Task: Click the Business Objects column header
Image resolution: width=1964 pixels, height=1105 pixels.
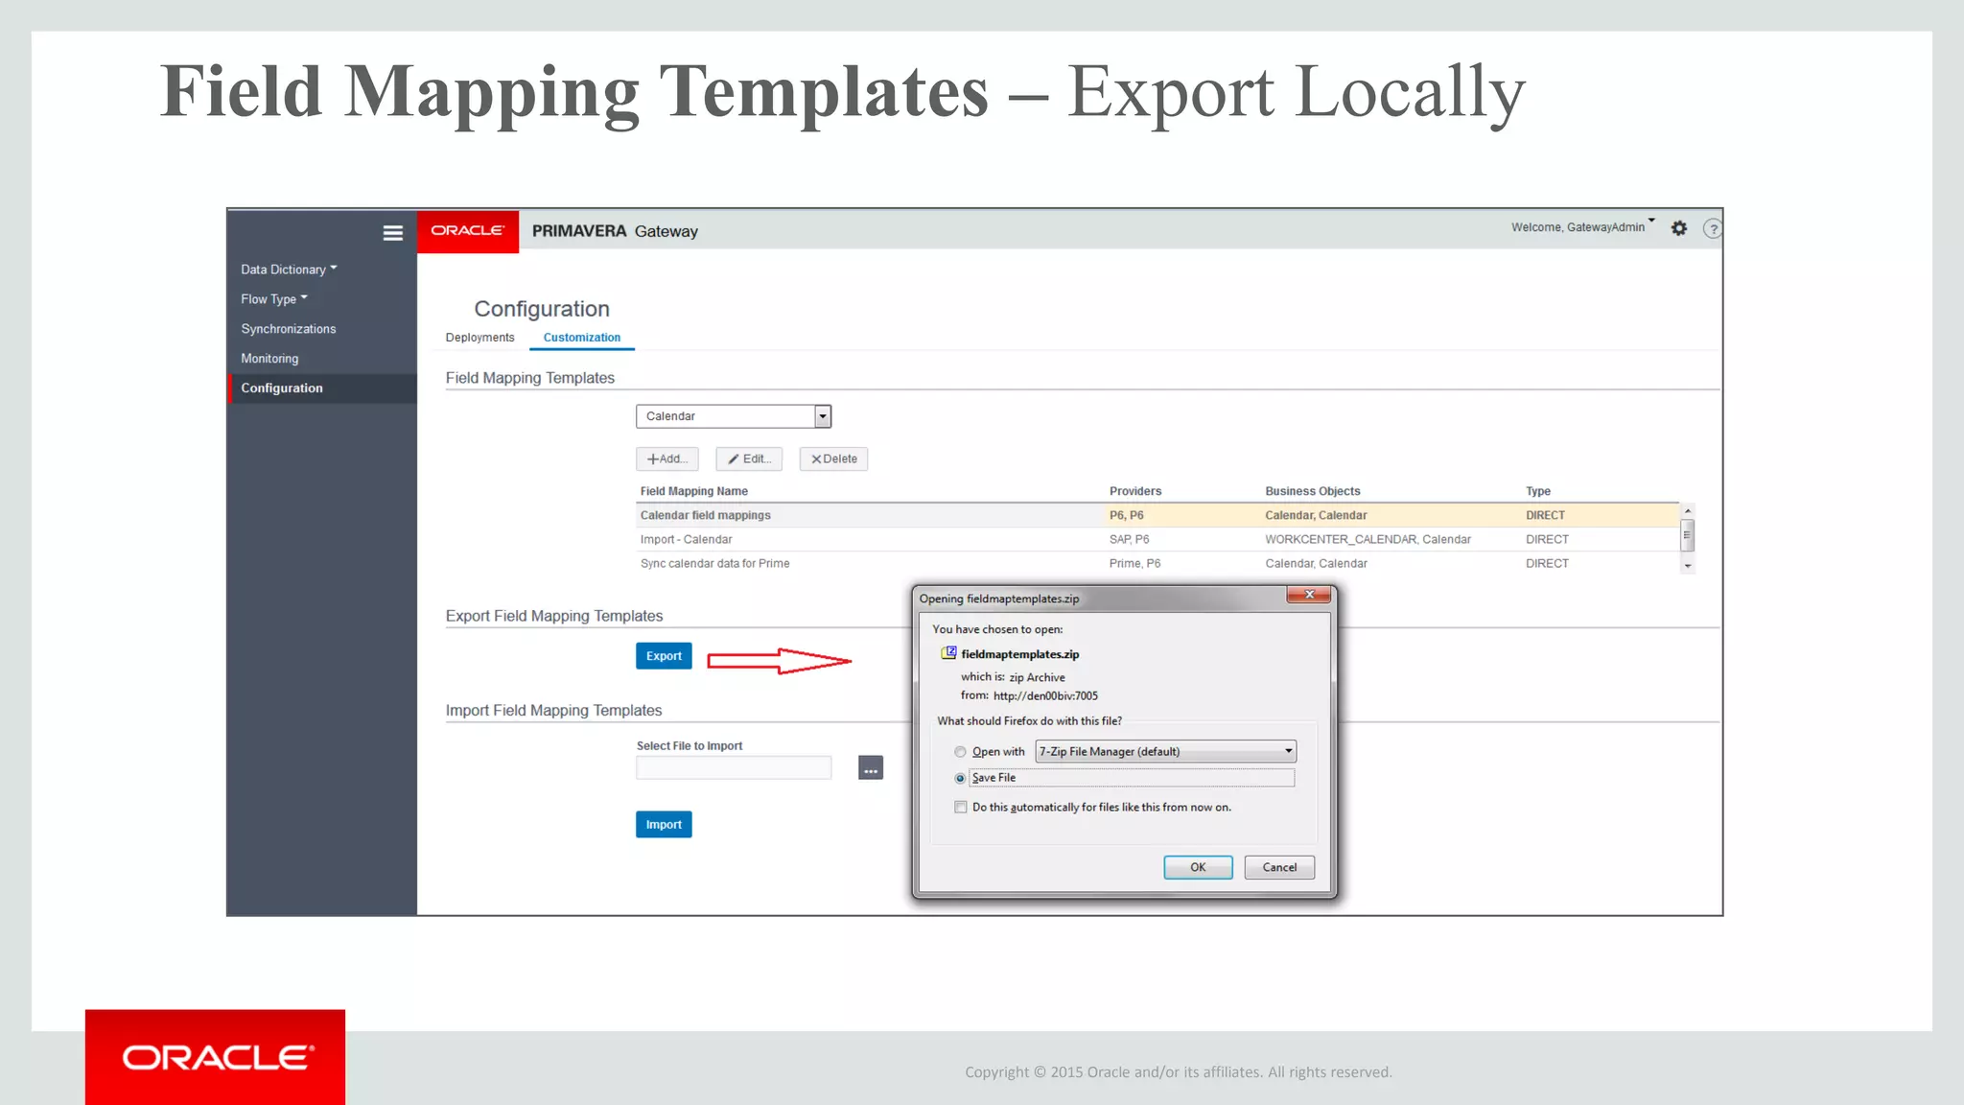Action: 1313,491
